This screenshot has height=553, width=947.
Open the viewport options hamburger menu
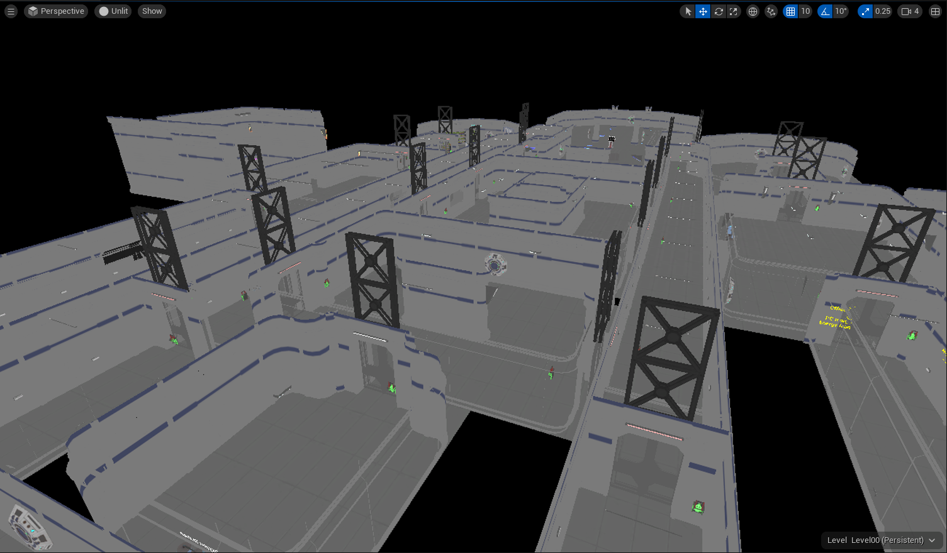click(11, 11)
